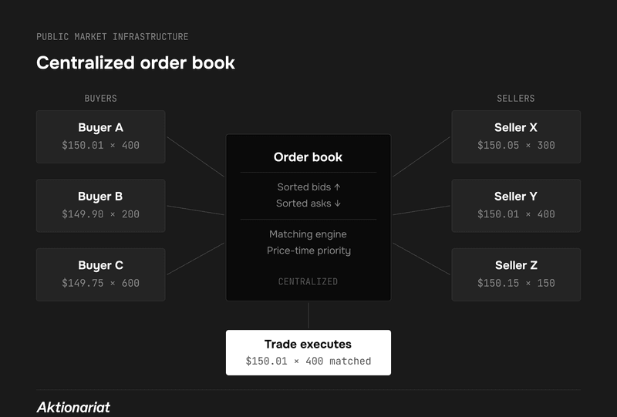Choose the Seller Y card
The height and width of the screenshot is (417, 617).
(516, 205)
